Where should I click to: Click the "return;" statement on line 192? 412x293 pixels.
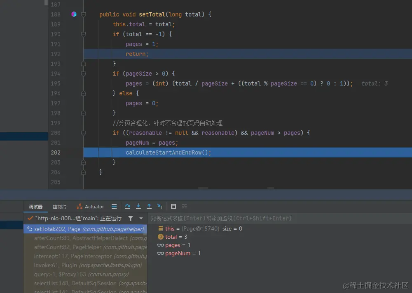click(x=137, y=54)
